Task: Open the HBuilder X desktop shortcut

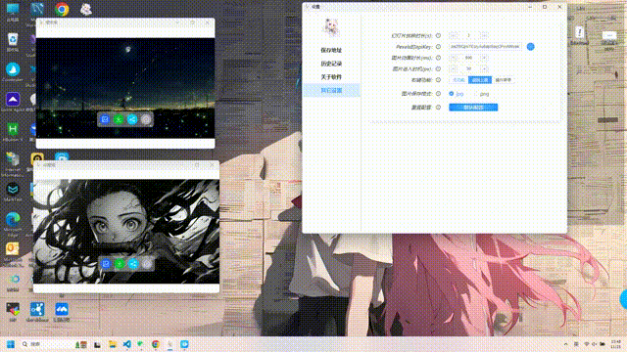Action: 13,131
